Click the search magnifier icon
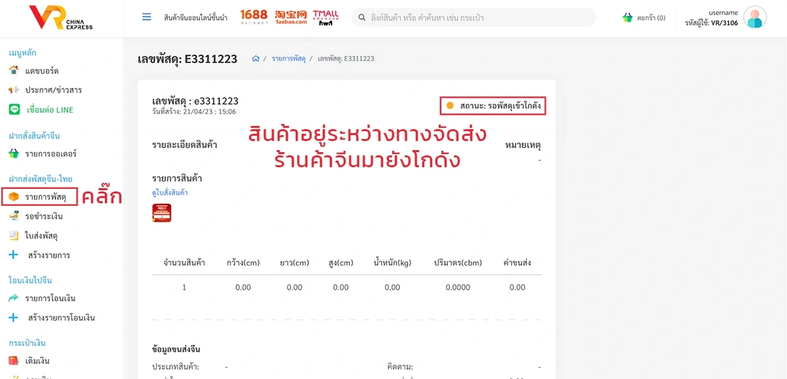Viewport: 787px width, 379px height. (x=360, y=18)
